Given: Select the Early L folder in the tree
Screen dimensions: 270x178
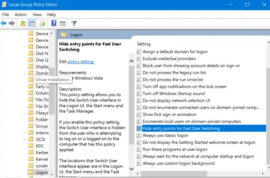Looking at the screenshot, I should 42,86.
